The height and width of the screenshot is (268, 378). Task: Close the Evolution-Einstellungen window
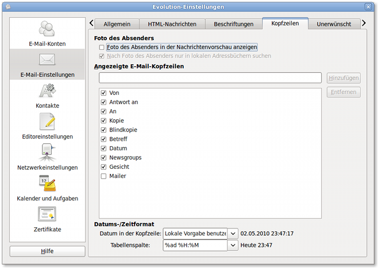click(368, 7)
